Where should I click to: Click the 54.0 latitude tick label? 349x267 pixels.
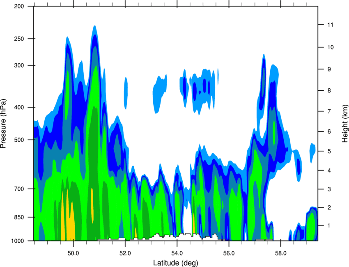[x=177, y=253]
